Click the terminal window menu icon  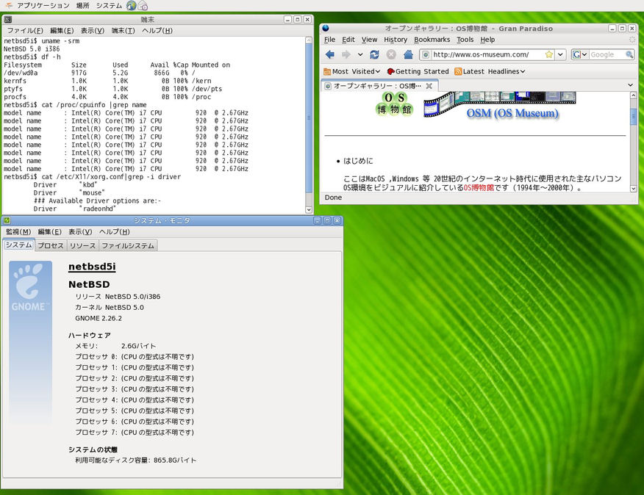pos(8,19)
